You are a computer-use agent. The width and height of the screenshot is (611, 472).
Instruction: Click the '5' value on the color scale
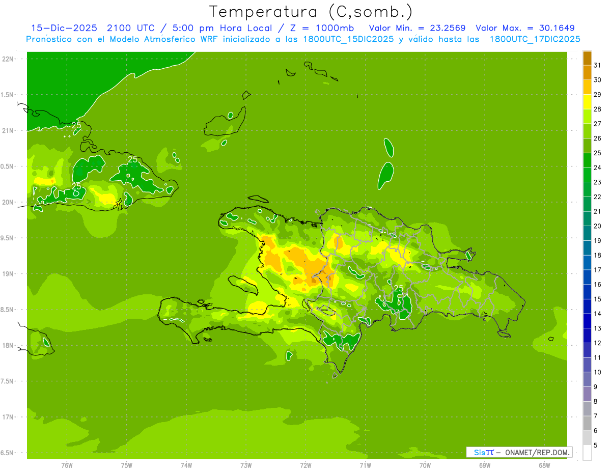pyautogui.click(x=596, y=445)
